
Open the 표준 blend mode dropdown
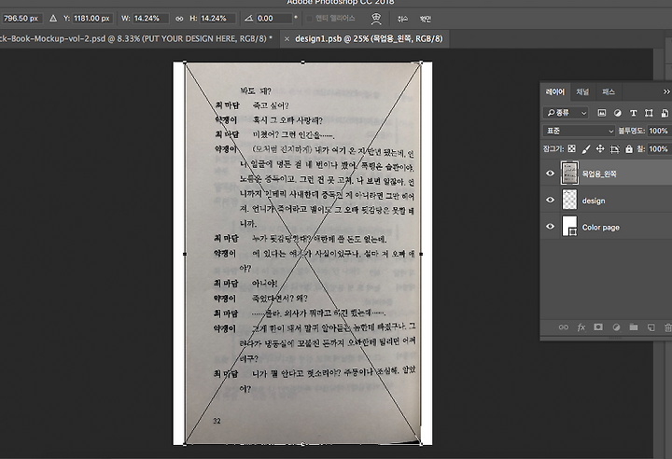pos(579,131)
